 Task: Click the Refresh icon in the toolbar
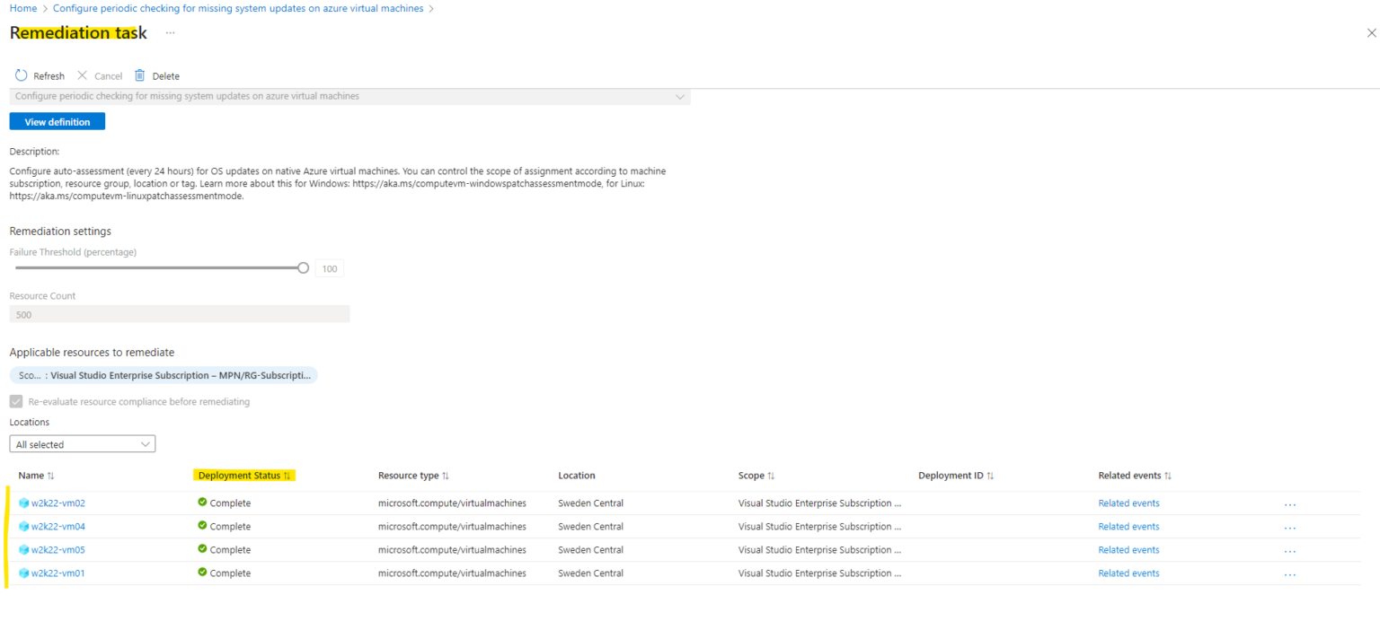22,75
